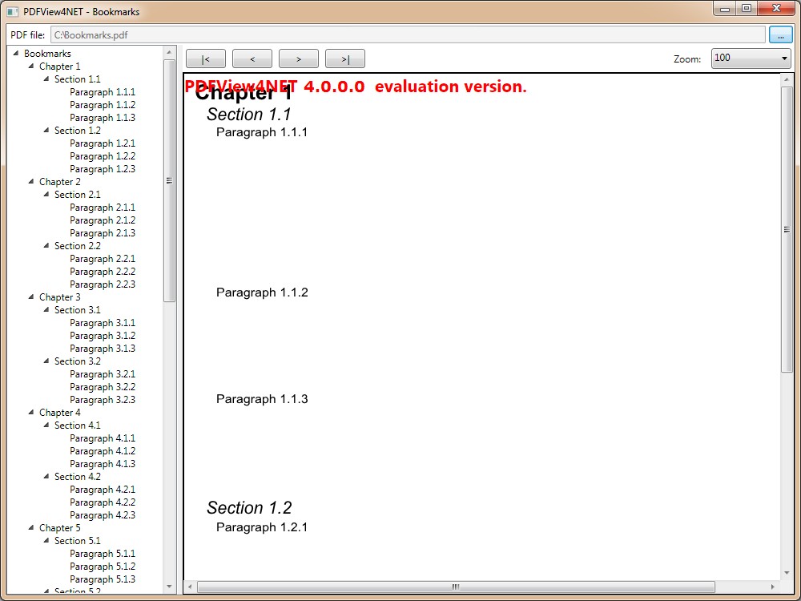This screenshot has height=601, width=801.
Task: Click the PDF file path field
Action: tap(408, 35)
